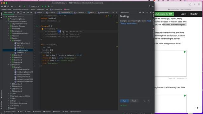Click run gutter arrow beside fun main
This screenshot has height=114, width=203.
click(37, 26)
